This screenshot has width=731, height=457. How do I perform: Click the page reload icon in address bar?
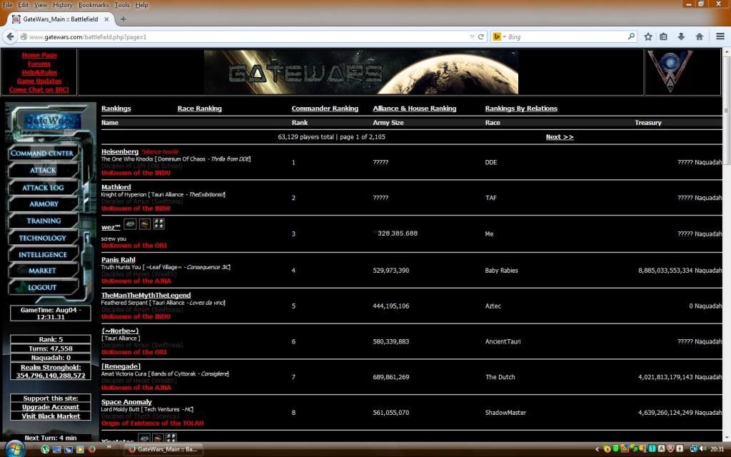click(482, 36)
